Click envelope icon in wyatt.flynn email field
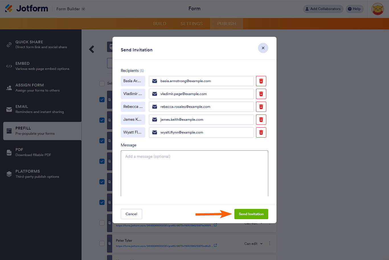 [x=155, y=132]
